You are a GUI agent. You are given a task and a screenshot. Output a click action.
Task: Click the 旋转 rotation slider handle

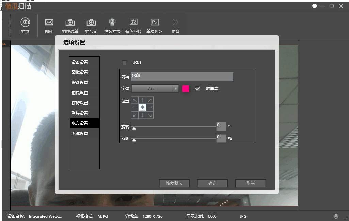click(134, 128)
